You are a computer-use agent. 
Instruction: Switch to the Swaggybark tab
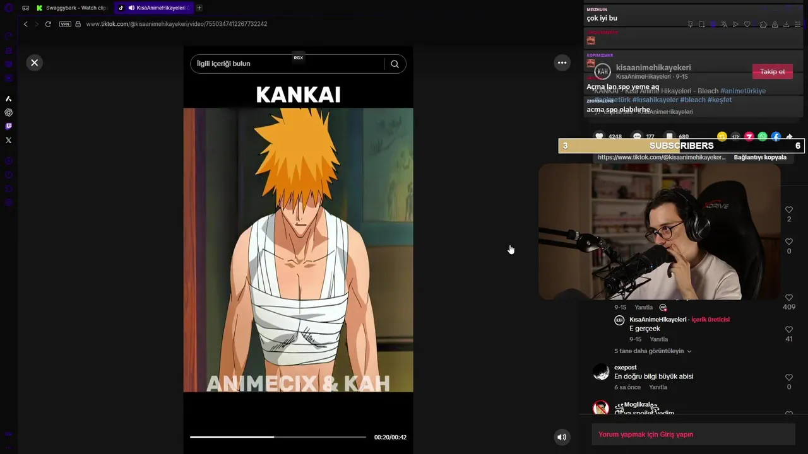(72, 8)
